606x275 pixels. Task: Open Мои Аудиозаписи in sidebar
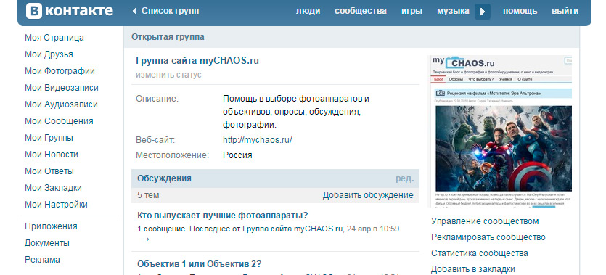61,104
